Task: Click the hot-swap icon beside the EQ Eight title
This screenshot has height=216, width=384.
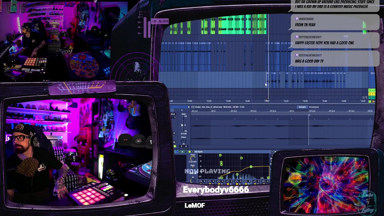Action: 193,151
